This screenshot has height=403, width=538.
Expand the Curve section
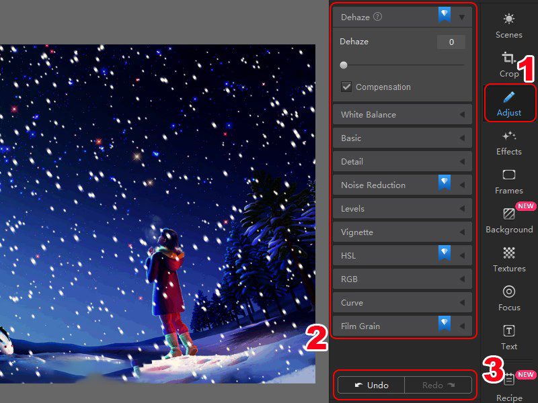402,303
